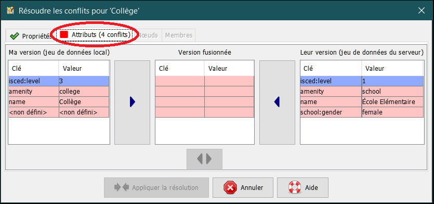Screen dimensions: 434x204
Task: Close the Résoudre les conflits dialog
Action: tap(422, 10)
